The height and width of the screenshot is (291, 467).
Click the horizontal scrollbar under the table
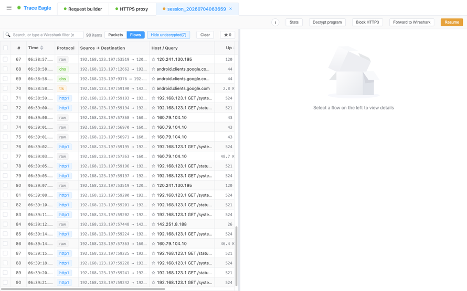pos(82,288)
